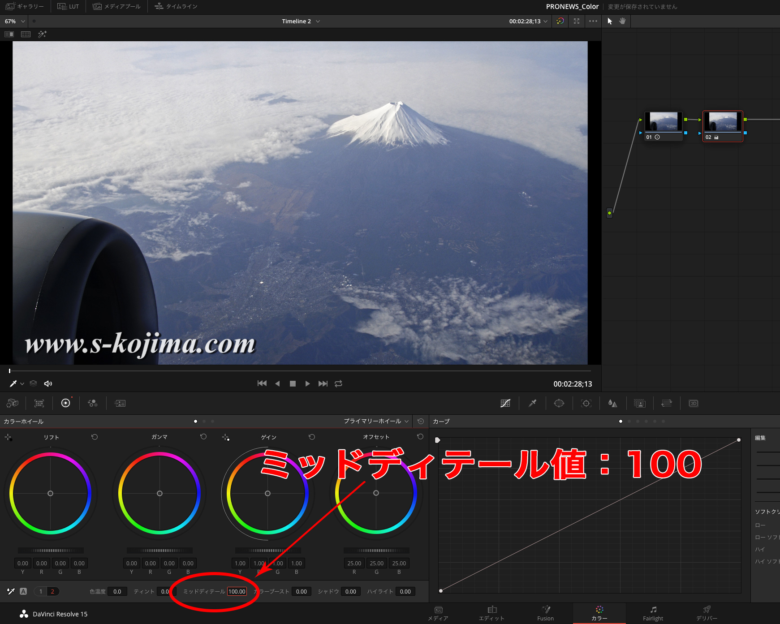Switch to adjustment page 2
The height and width of the screenshot is (624, 780).
click(x=52, y=591)
